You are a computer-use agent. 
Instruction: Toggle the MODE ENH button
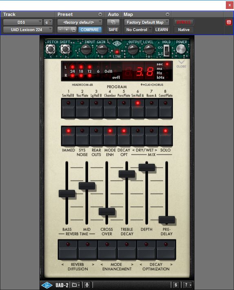coord(110,136)
